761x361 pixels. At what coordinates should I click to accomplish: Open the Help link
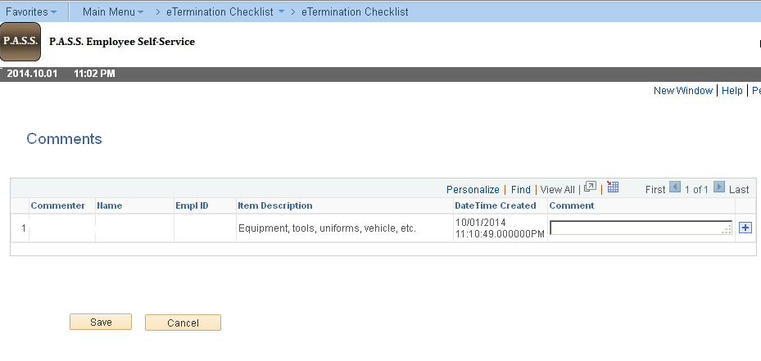[x=732, y=91]
